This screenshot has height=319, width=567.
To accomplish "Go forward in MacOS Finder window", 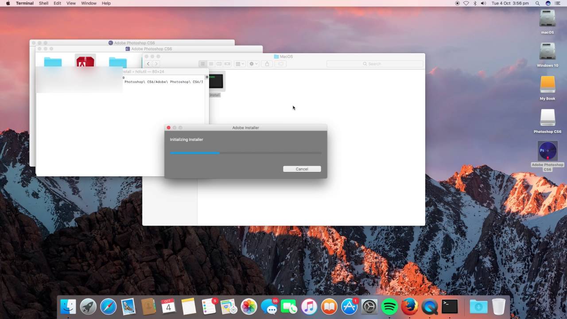I will coord(155,64).
